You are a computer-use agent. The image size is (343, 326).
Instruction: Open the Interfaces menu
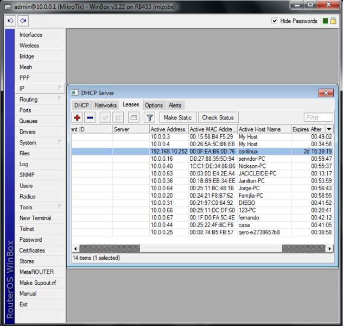tap(40, 35)
